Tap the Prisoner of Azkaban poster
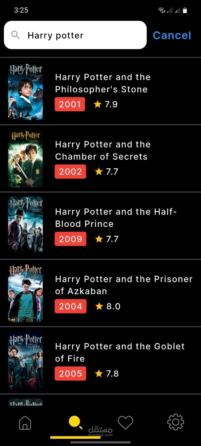This screenshot has width=201, height=446. tap(25, 293)
